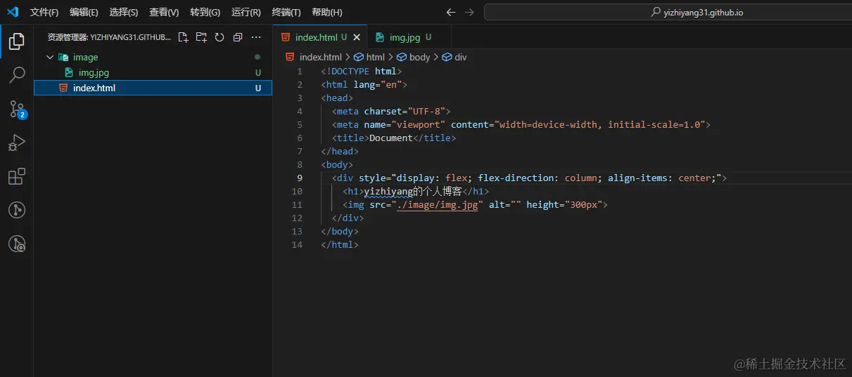
Task: Open the 运行(R) menu
Action: click(246, 12)
